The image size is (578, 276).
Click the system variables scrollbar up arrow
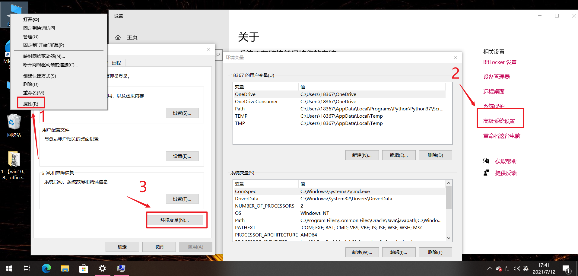(449, 183)
